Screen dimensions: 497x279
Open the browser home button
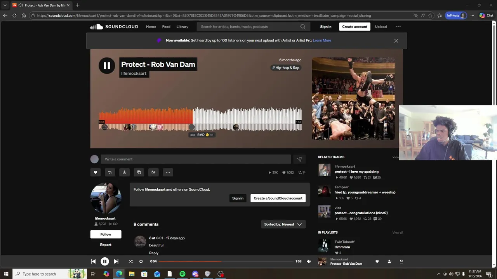point(24,15)
